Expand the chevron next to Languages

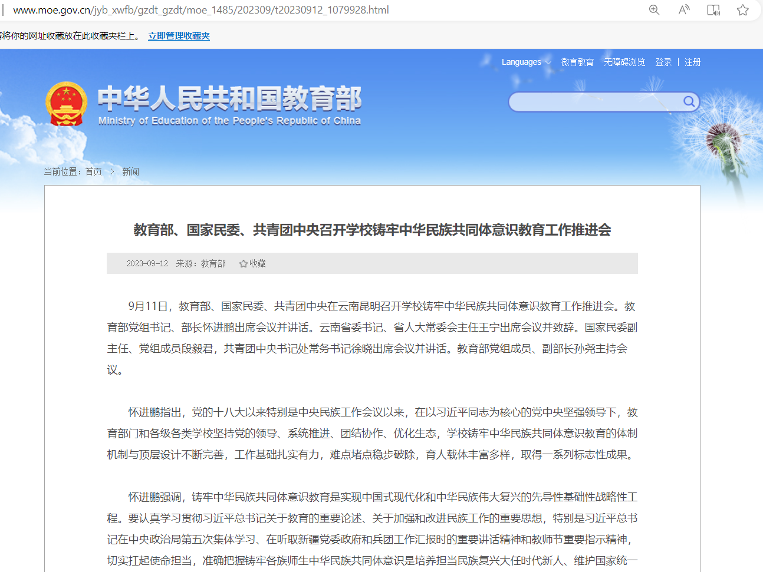(x=548, y=62)
